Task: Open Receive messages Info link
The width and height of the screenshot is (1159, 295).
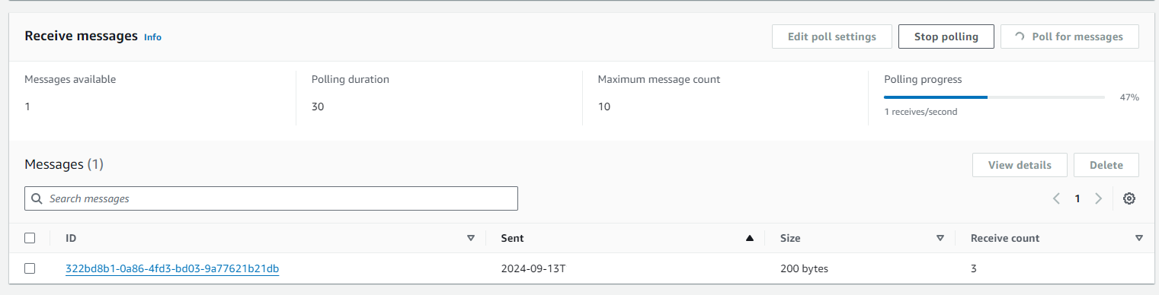Action: point(152,37)
